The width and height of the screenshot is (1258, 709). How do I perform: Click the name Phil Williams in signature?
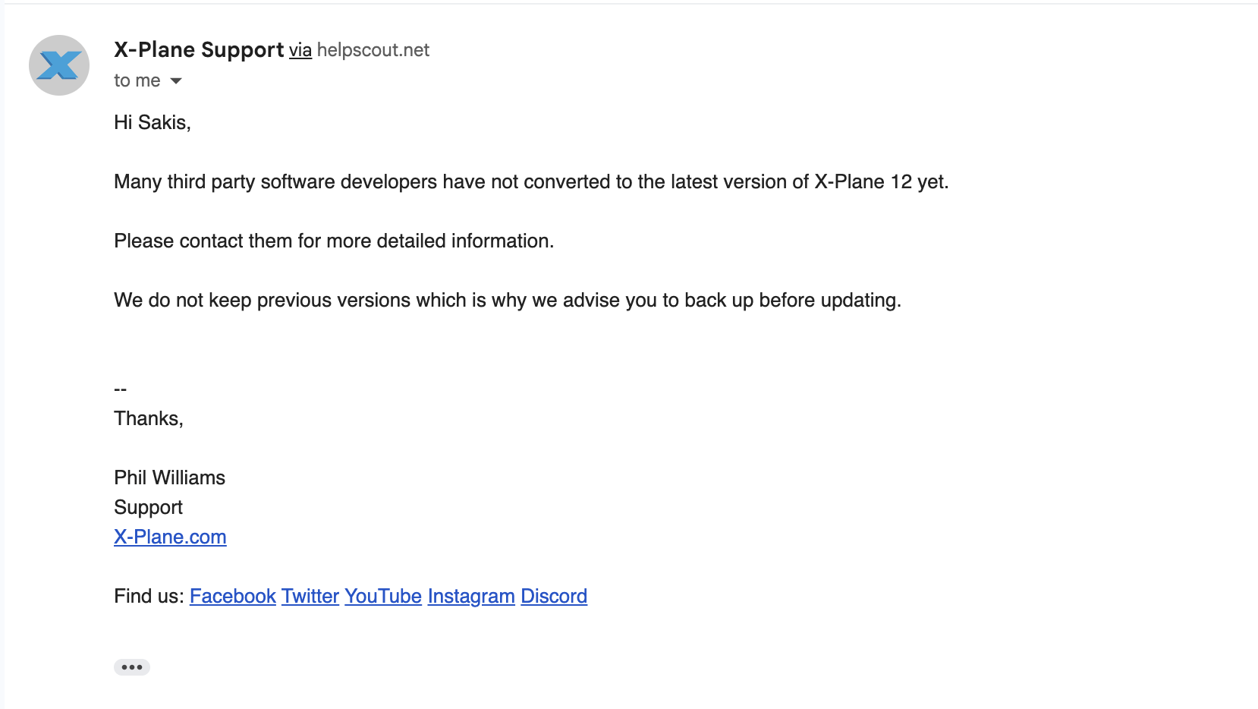[x=169, y=477]
